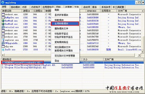Sort process list by 文件厂商 header
Viewport: 145px width, 94px height.
[x=129, y=11]
